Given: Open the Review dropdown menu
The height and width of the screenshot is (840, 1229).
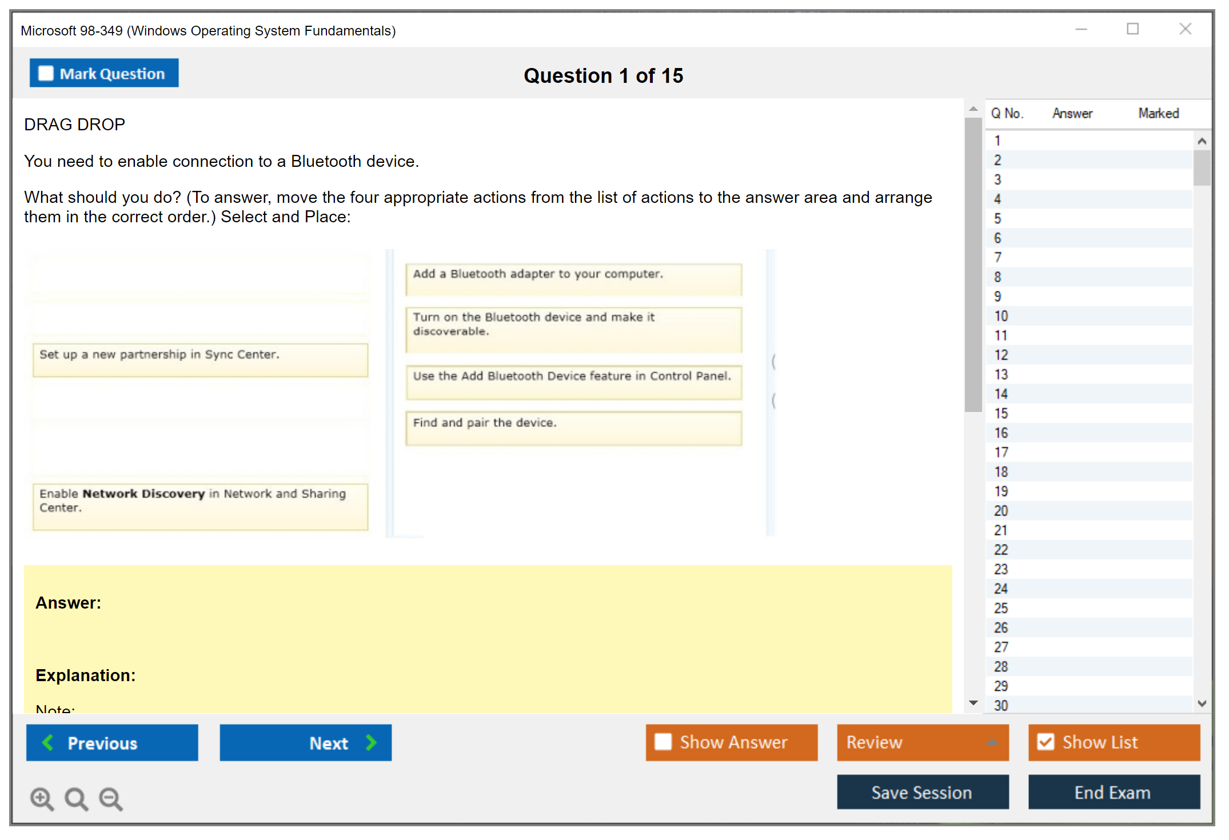Looking at the screenshot, I should 992,742.
